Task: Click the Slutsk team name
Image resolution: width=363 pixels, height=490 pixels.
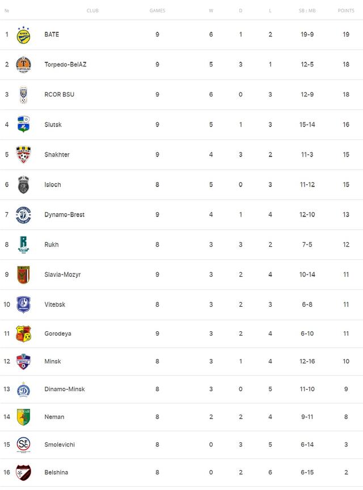Action: tap(53, 124)
